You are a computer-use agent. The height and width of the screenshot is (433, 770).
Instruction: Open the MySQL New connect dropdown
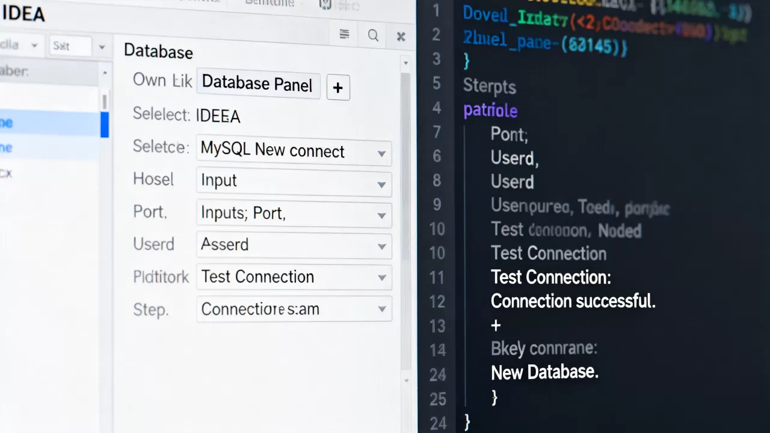pos(294,151)
